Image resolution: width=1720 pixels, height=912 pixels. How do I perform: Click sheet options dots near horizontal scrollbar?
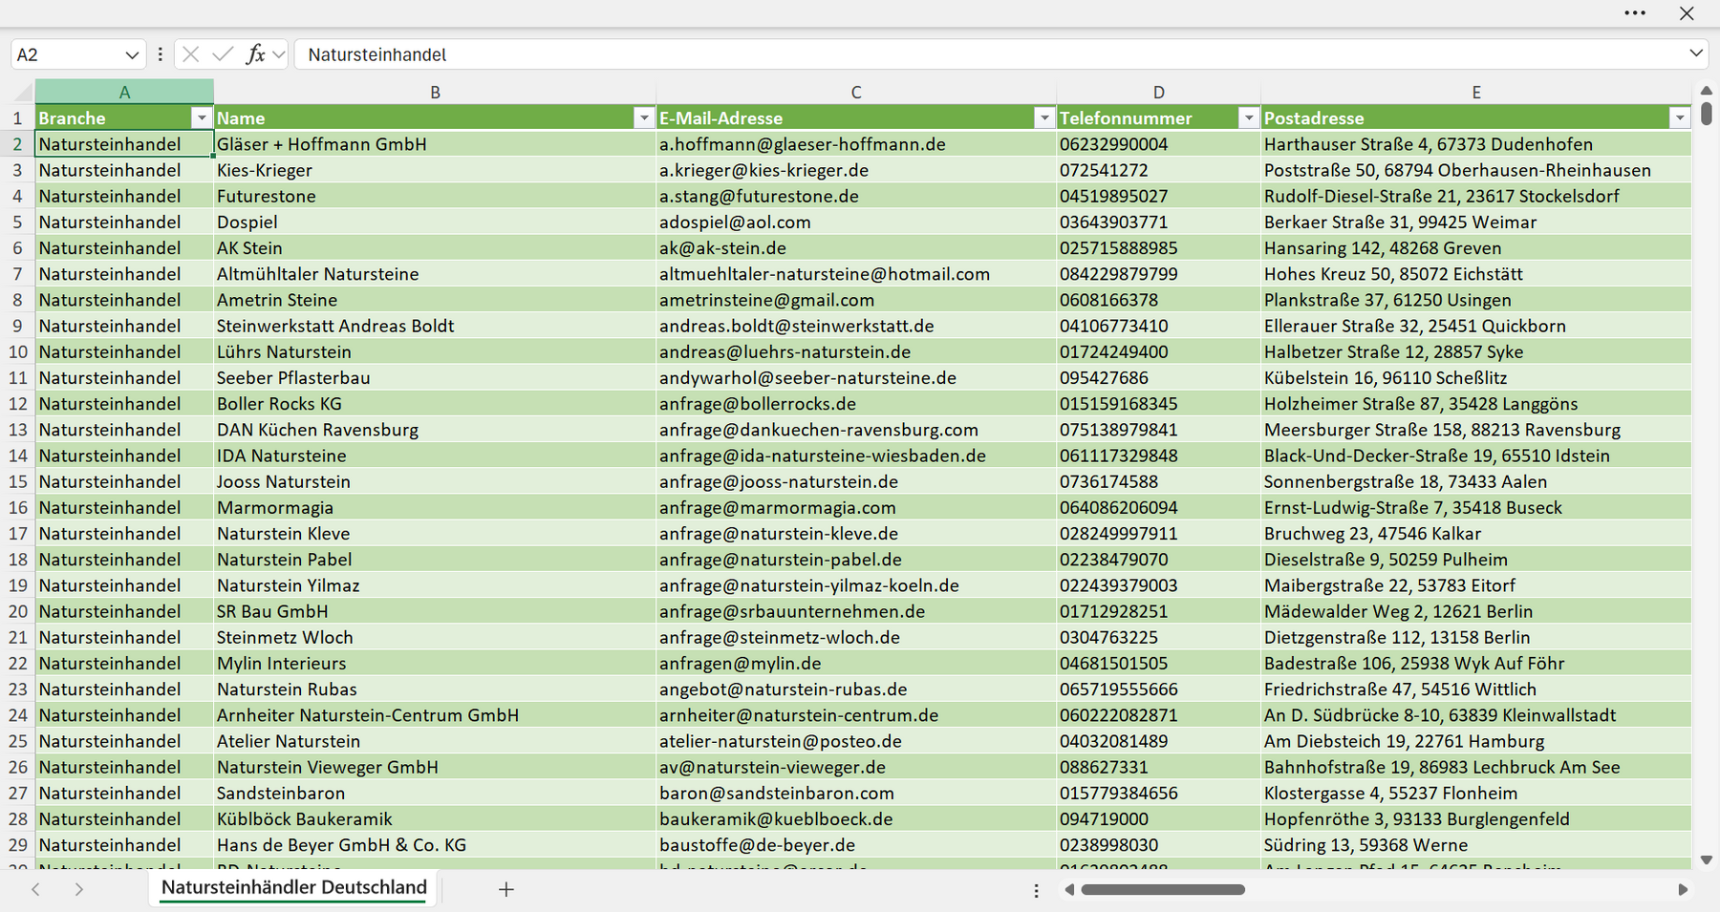tap(1036, 890)
